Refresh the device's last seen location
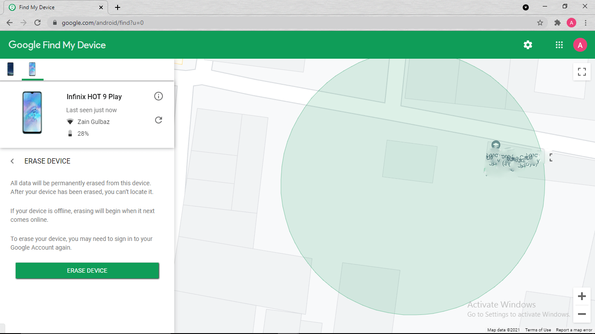595x334 pixels. pos(159,120)
